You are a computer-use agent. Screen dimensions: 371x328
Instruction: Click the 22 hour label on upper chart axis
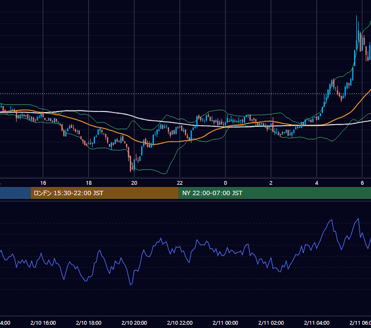click(180, 183)
